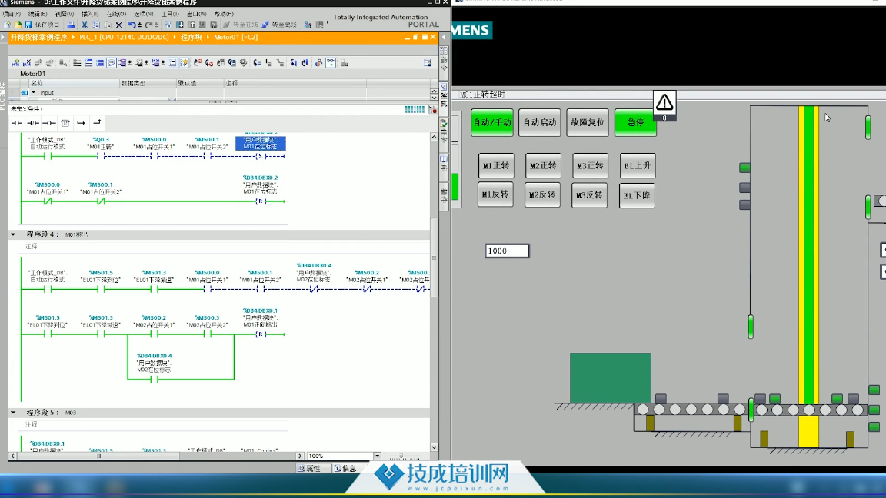The width and height of the screenshot is (886, 498).
Task: Toggle the monitoring on/off glasses icon
Action: [330, 63]
